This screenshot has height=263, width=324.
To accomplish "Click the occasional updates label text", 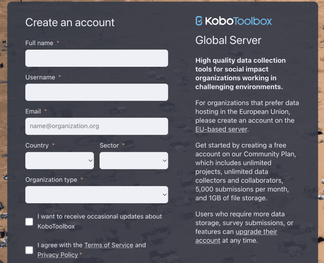I will (100, 221).
